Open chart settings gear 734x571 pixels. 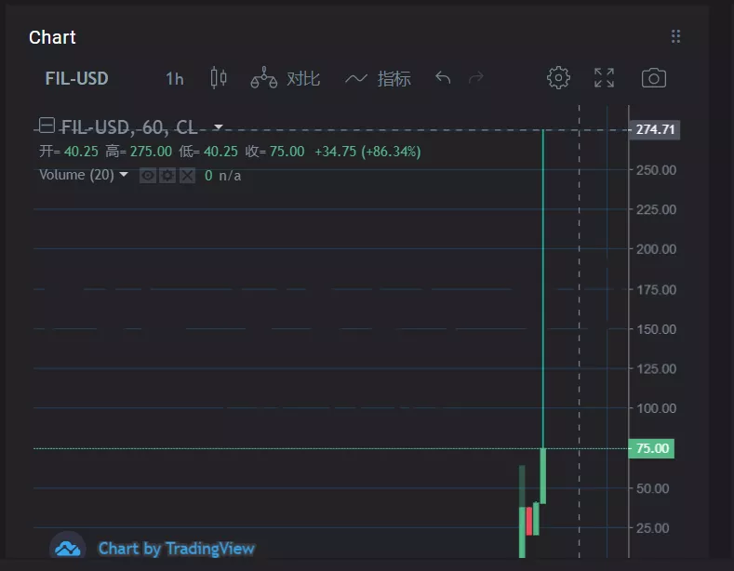coord(558,78)
